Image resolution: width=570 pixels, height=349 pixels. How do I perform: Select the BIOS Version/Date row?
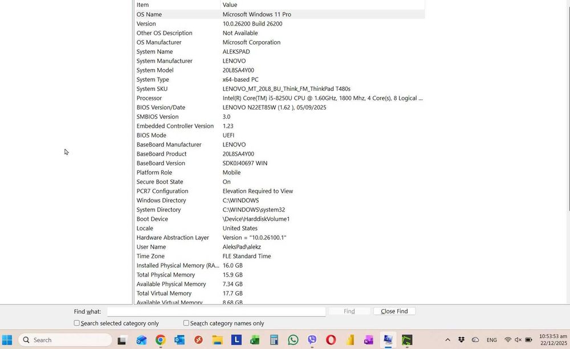(279, 107)
